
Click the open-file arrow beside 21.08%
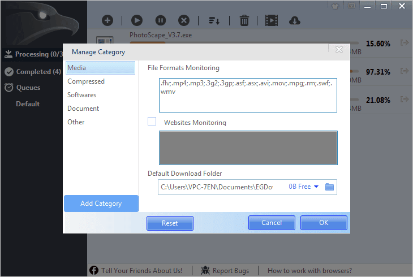405,99
